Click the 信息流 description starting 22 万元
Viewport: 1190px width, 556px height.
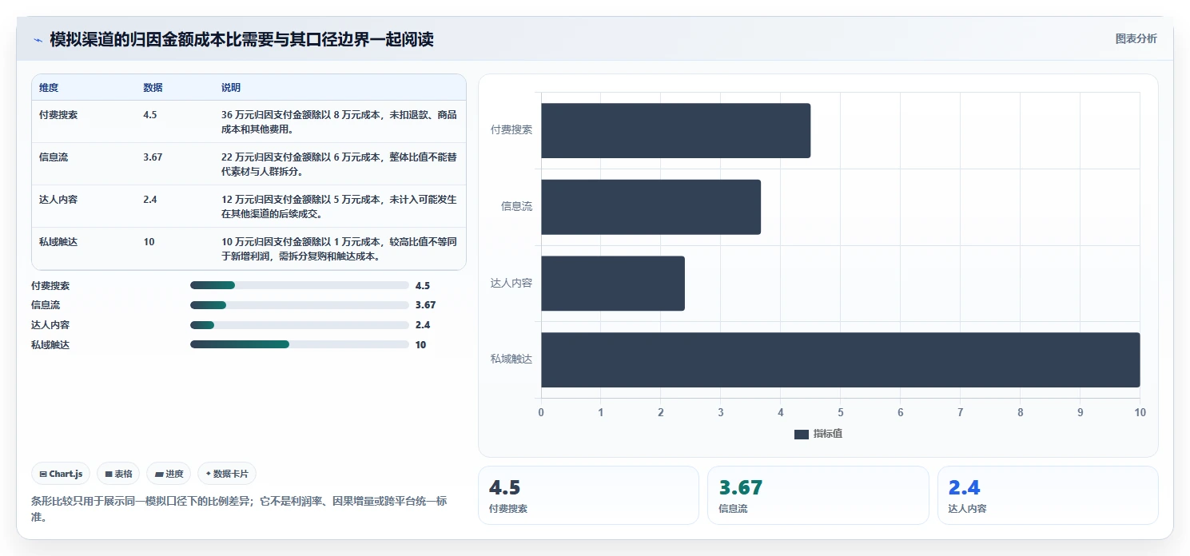tap(339, 164)
